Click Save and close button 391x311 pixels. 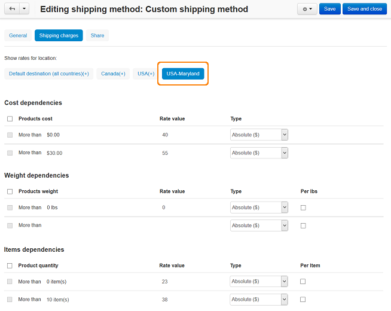[x=364, y=9]
